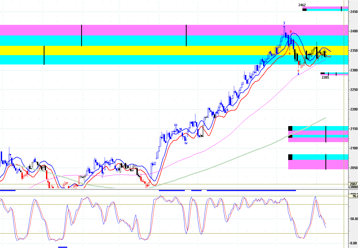Click the 2400 price axis label
The width and height of the screenshot is (358, 248).
point(354,31)
